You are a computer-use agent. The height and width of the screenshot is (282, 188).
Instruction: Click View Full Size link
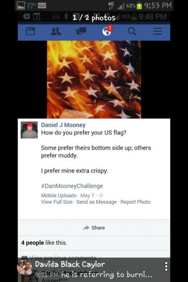pos(57,202)
